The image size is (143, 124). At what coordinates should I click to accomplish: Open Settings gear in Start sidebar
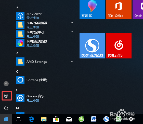pyautogui.click(x=6, y=96)
